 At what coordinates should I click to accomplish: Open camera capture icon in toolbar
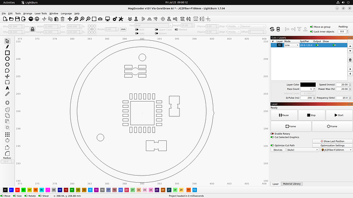point(100,19)
